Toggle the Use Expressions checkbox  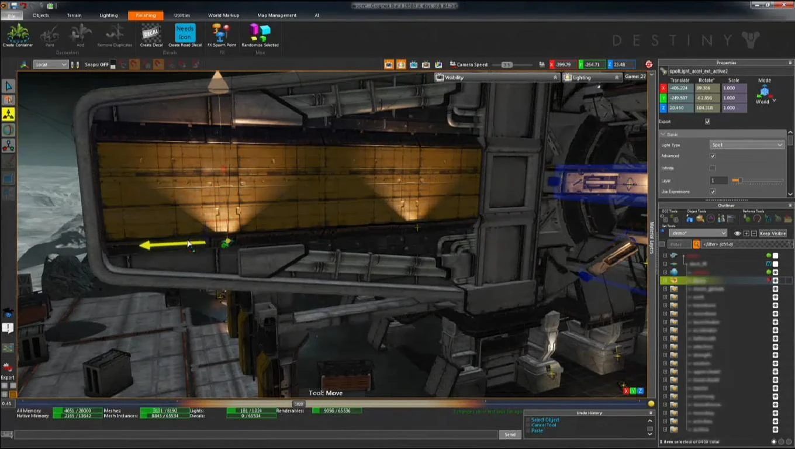click(712, 191)
